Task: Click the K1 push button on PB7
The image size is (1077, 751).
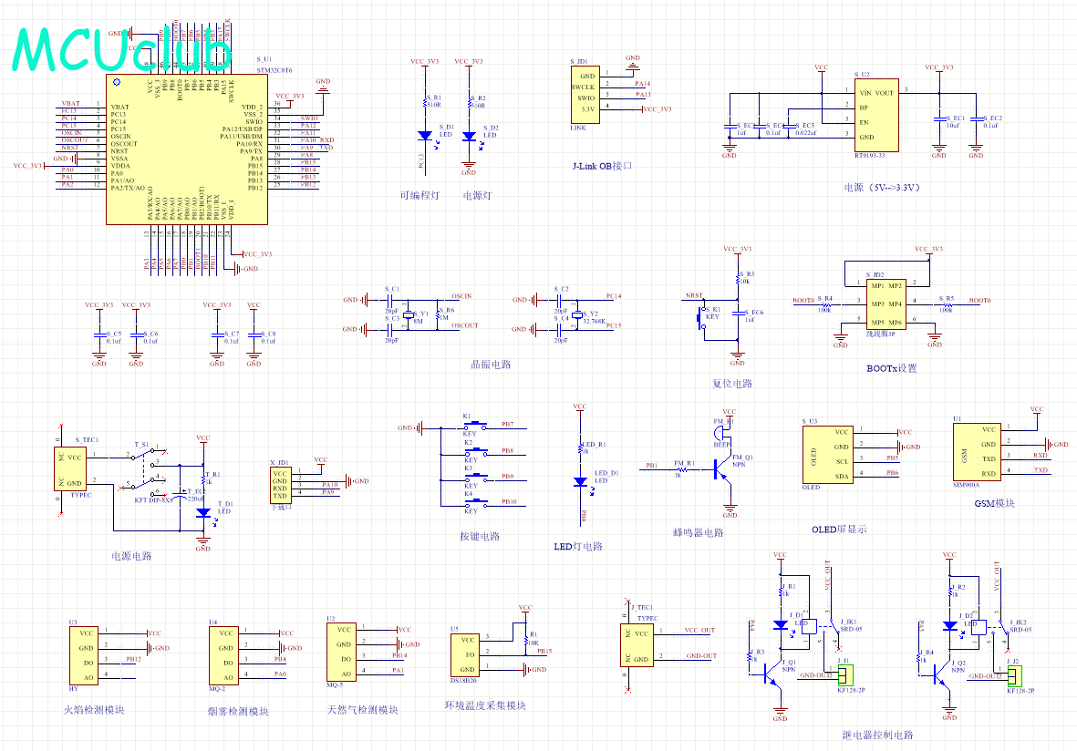Action: 474,426
